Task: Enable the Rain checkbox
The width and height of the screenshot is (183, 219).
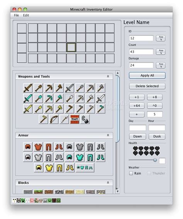Action: (x=131, y=173)
